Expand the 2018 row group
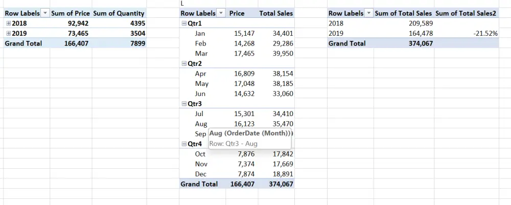Image resolution: width=511 pixels, height=205 pixels. 8,24
